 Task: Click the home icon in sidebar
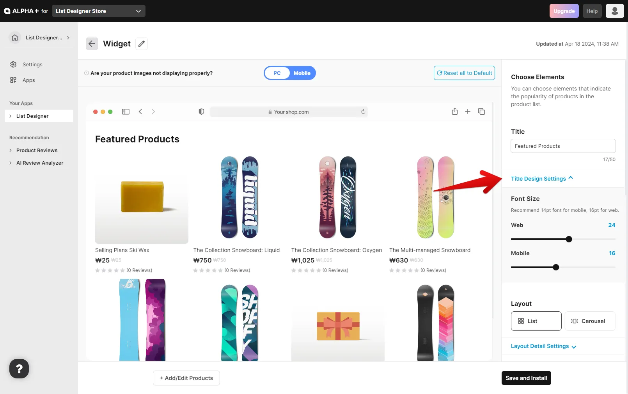pos(15,37)
